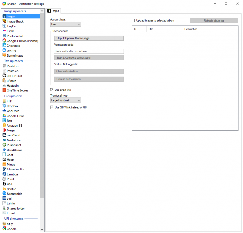Select Up1 uploader entry
243x233 pixels.
[x=8, y=184]
